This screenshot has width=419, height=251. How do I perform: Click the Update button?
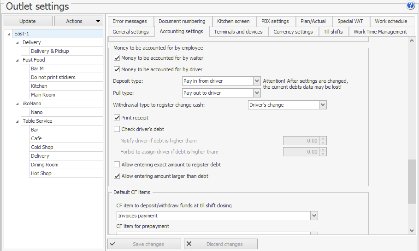click(28, 21)
